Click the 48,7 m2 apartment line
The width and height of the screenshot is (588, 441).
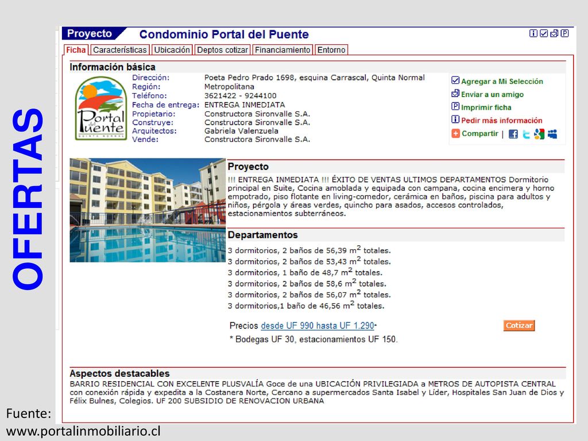[x=305, y=272]
